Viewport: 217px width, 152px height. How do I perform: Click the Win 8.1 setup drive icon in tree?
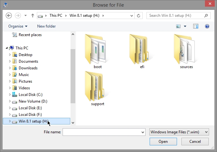tap(15, 122)
